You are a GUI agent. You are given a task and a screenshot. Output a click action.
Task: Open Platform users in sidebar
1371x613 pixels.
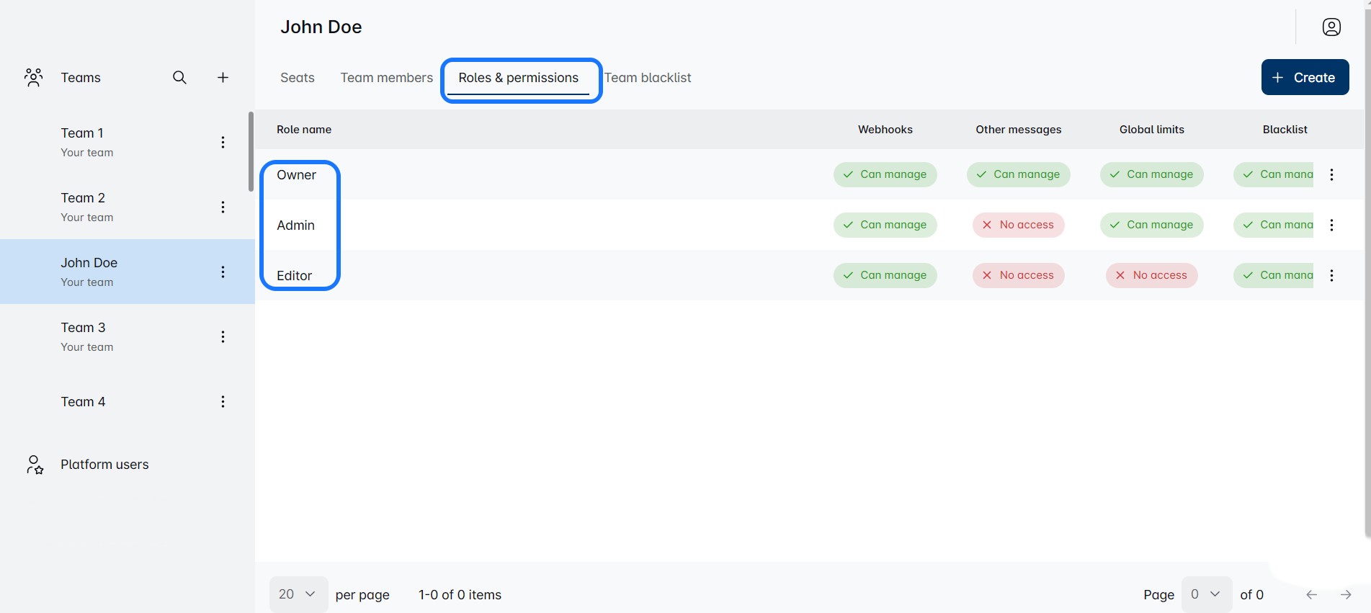click(x=104, y=465)
